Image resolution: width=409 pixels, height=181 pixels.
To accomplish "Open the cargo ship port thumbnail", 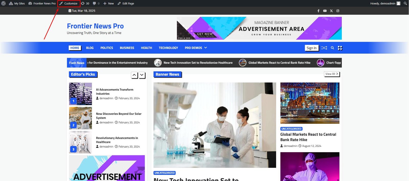I will [310, 103].
